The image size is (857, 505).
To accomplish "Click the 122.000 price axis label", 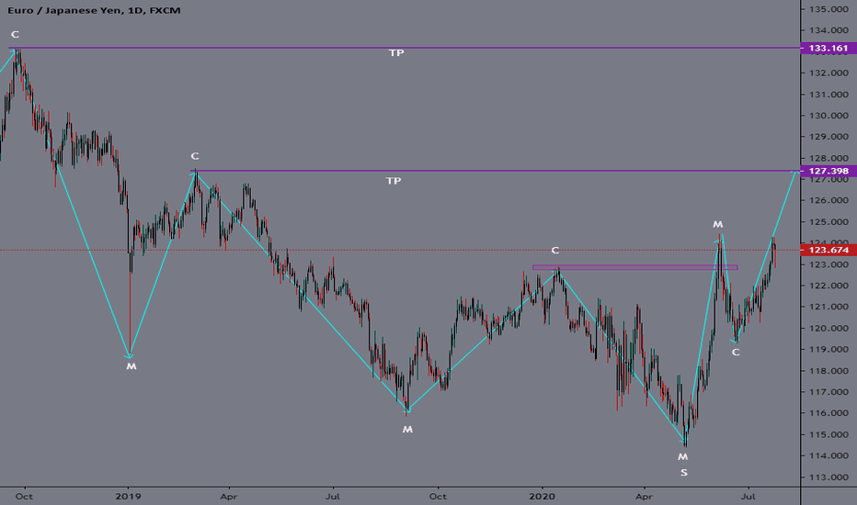I will coord(828,286).
